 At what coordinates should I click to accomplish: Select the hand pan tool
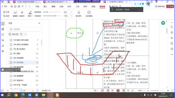click(6, 12)
